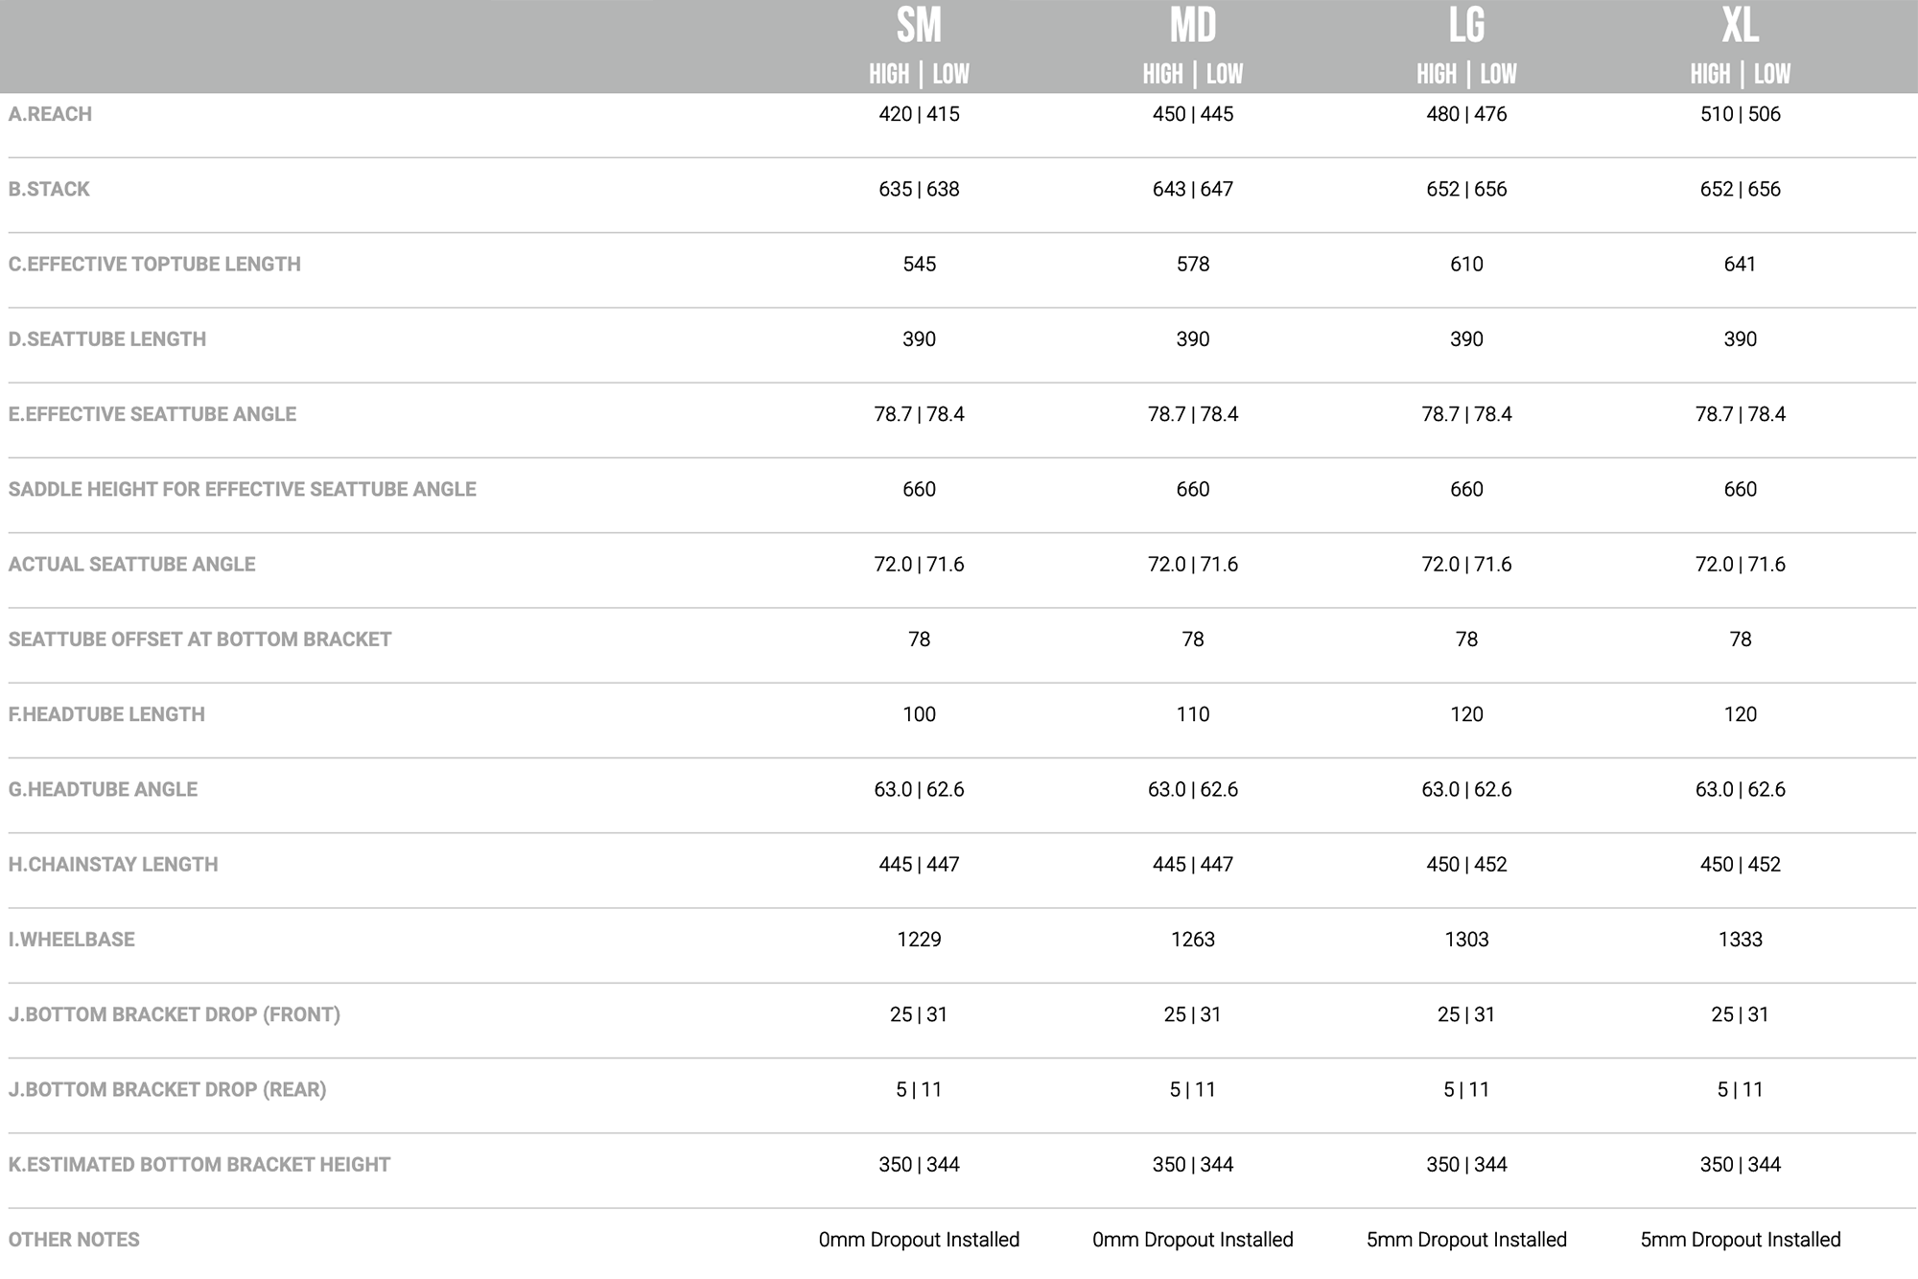Click the LG size column header
This screenshot has width=1918, height=1279.
coord(1466,26)
